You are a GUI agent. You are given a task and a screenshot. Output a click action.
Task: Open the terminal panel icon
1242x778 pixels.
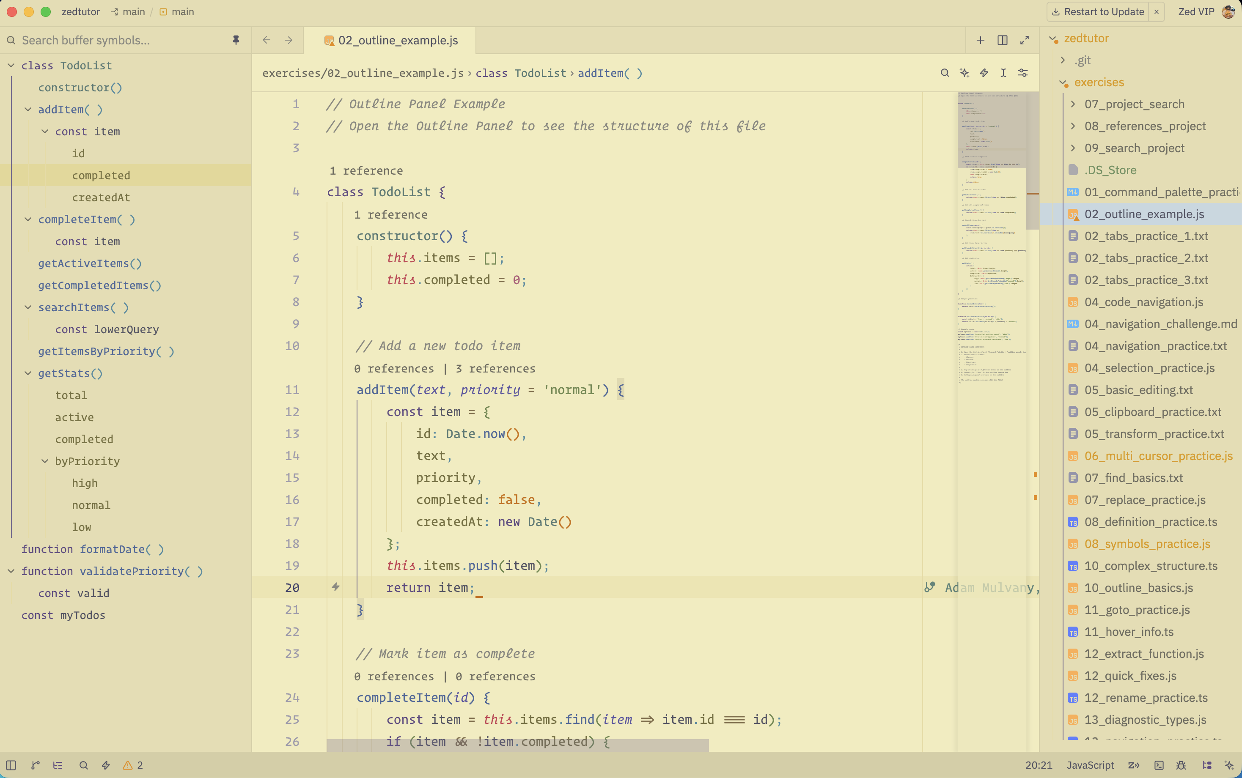pos(1159,765)
